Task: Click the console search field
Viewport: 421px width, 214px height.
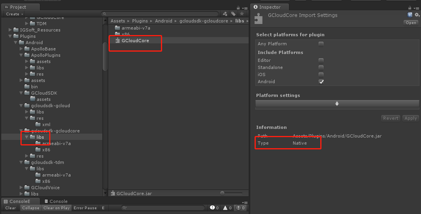Action: point(163,208)
